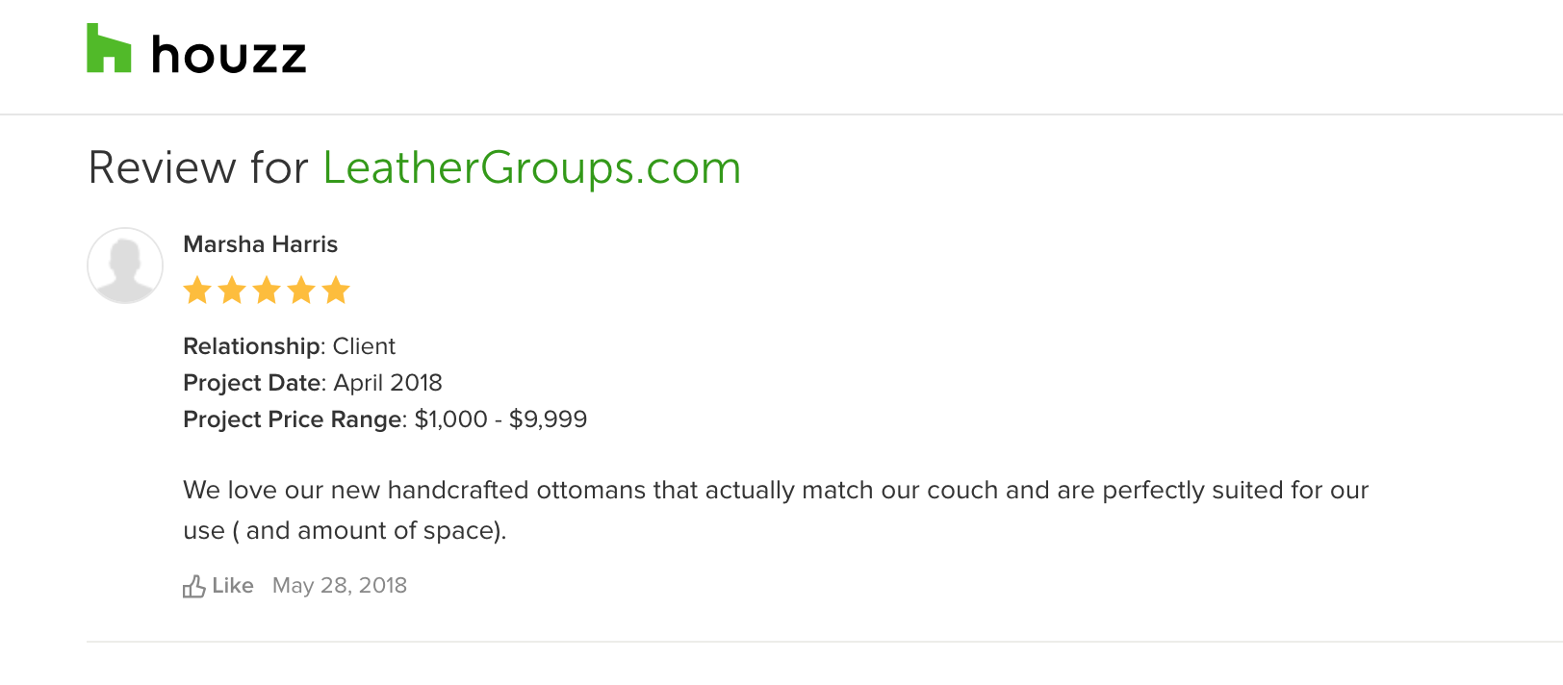Image resolution: width=1563 pixels, height=685 pixels.
Task: Click the third rating star
Action: [x=267, y=290]
